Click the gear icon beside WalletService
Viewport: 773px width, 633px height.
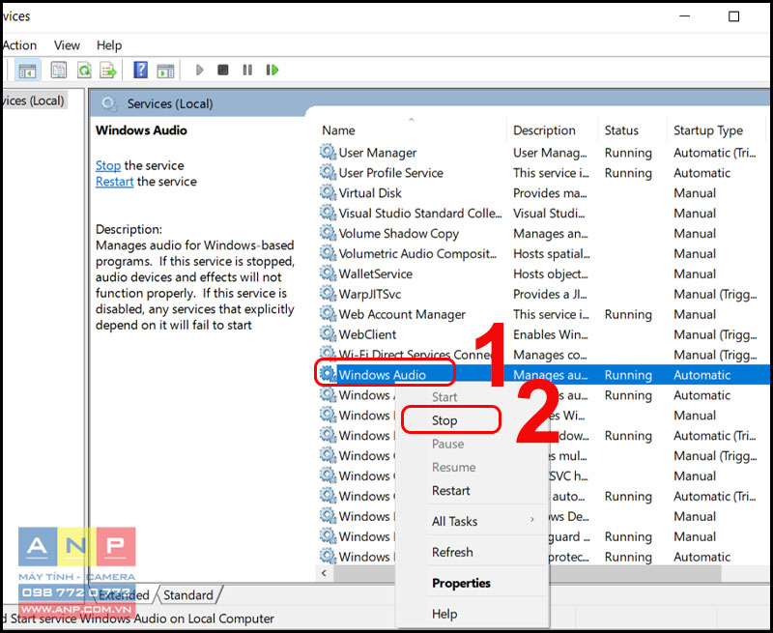click(328, 273)
